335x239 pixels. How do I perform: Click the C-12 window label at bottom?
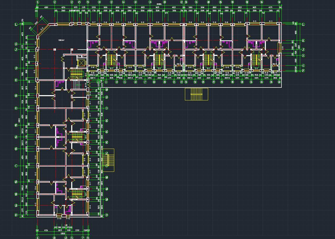tap(68, 218)
